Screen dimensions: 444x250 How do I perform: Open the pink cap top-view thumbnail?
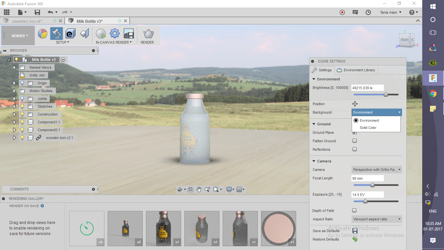[279, 229]
